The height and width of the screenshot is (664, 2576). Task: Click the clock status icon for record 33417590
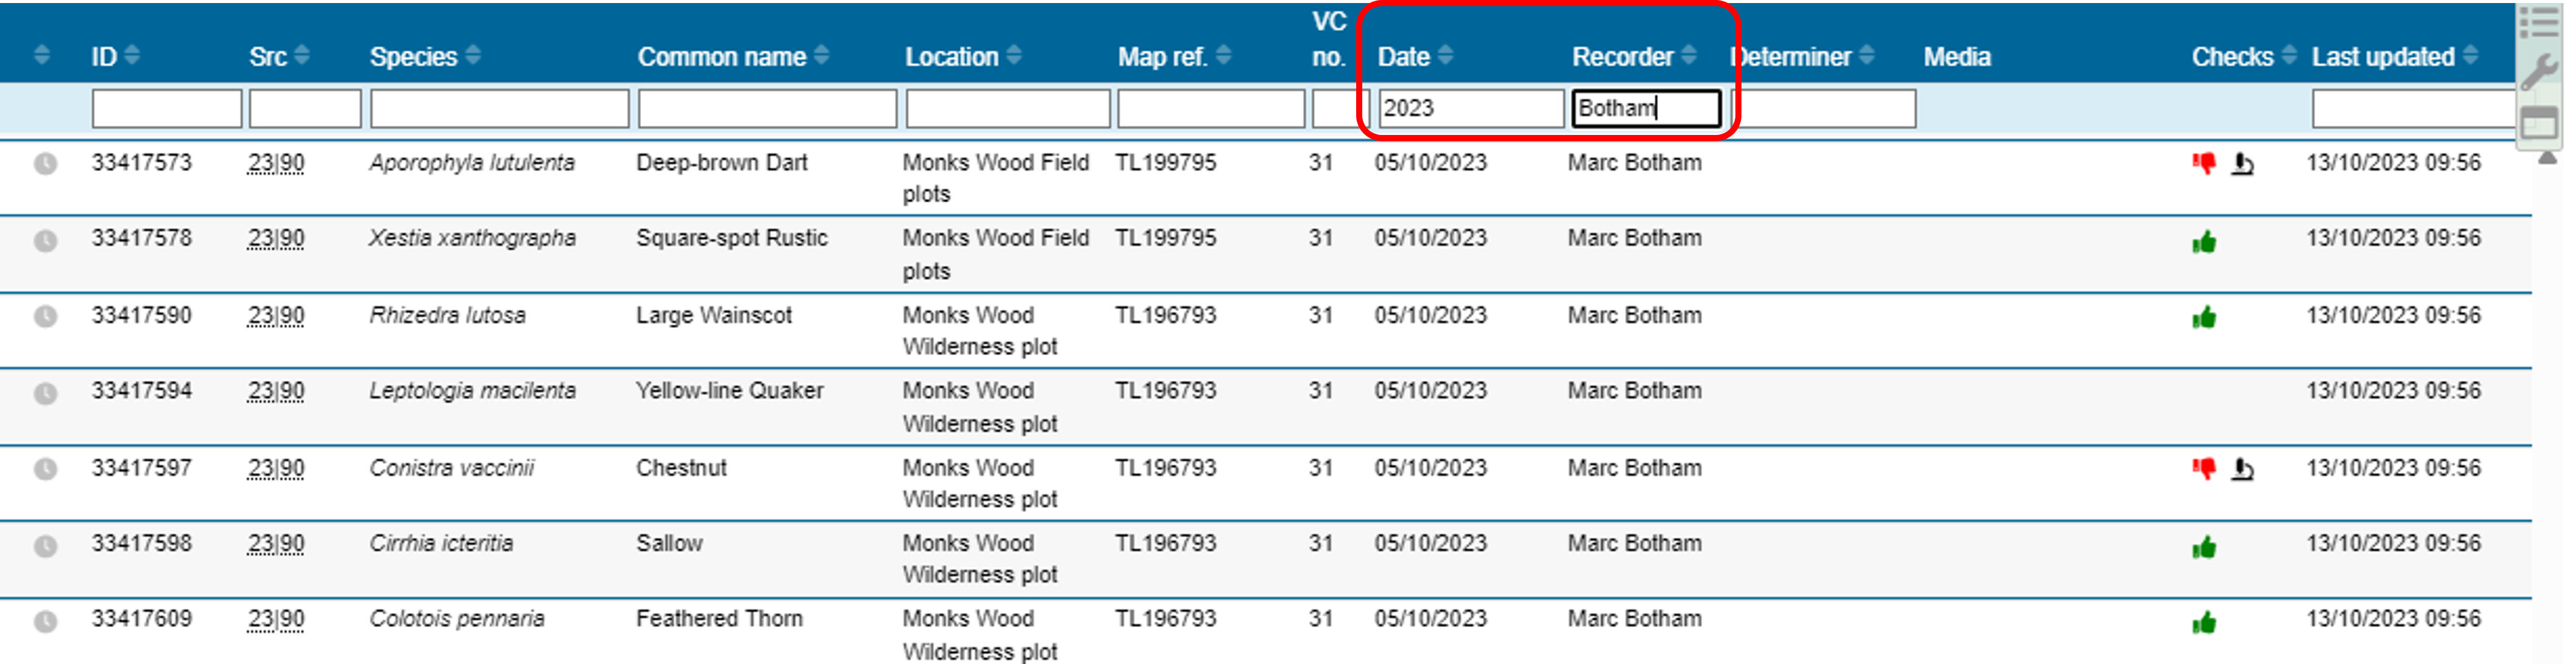(x=45, y=316)
